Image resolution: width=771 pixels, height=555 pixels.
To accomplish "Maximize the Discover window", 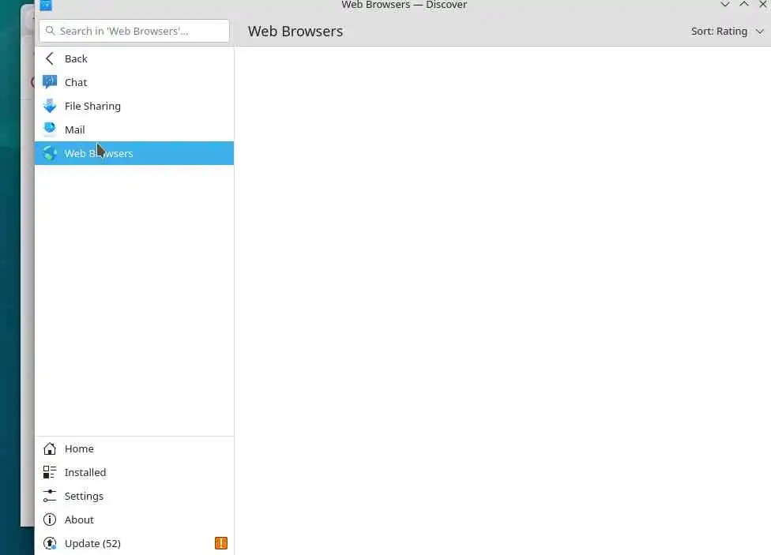I will coord(744,4).
